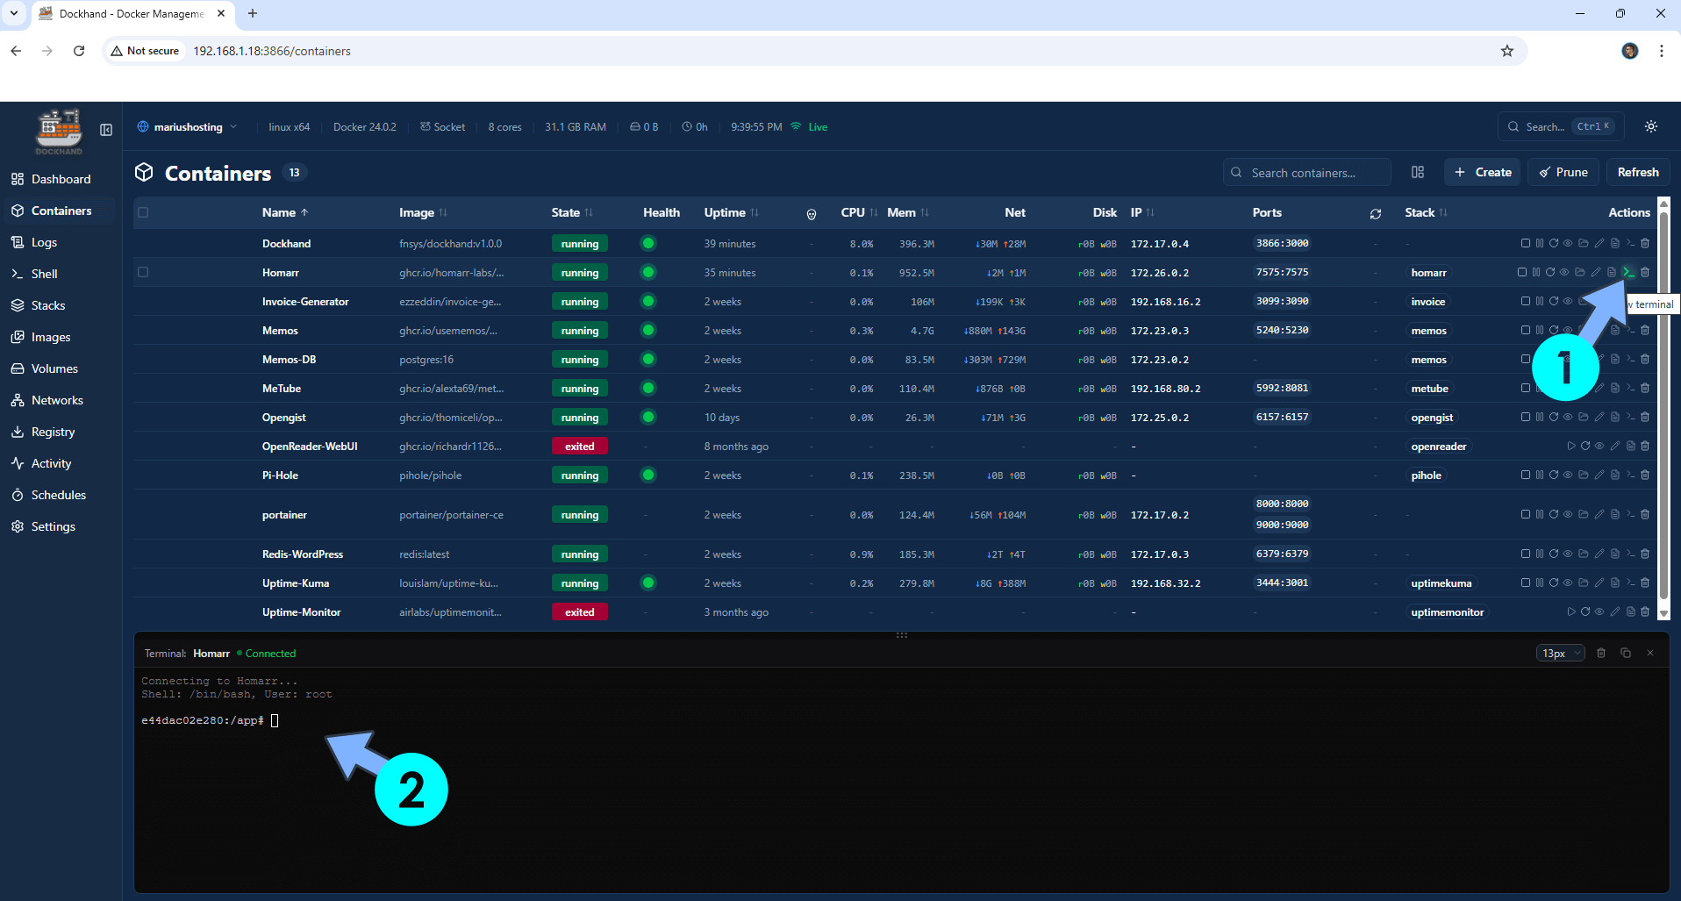Stop the Pi-Hole container
The width and height of the screenshot is (1681, 901).
point(1525,475)
